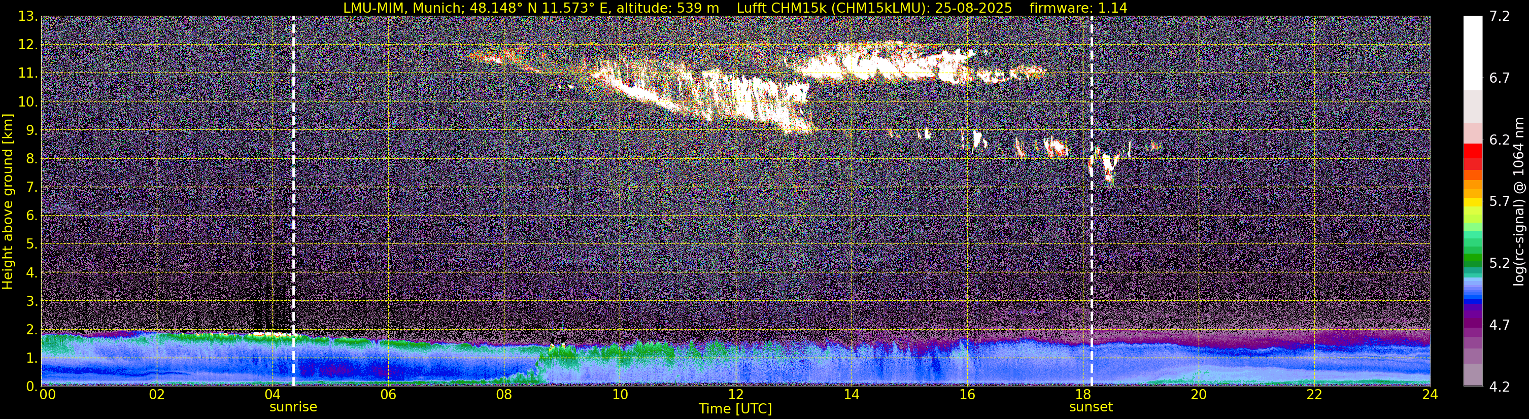Click the '5.2' colorbar tick label
1529x419 pixels.
1500,263
